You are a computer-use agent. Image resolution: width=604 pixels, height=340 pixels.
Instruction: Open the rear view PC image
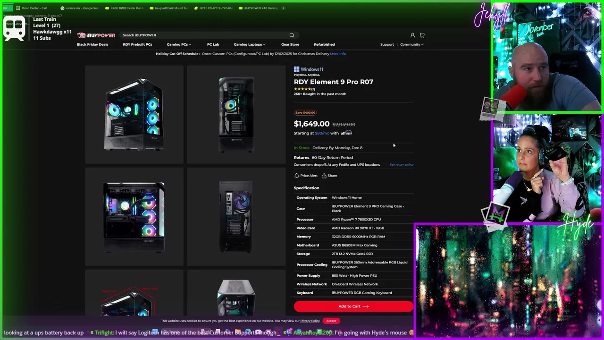click(x=236, y=217)
